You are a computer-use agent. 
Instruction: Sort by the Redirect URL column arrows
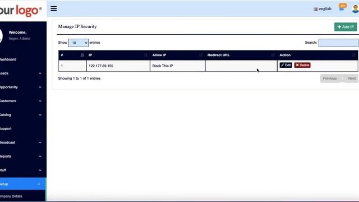273,55
